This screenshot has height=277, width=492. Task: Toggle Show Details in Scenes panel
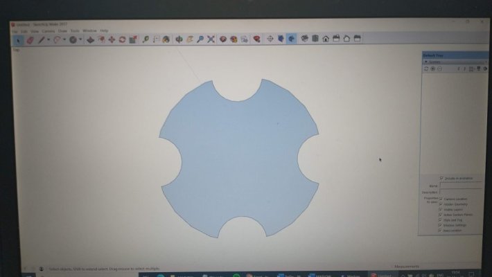[x=479, y=69]
